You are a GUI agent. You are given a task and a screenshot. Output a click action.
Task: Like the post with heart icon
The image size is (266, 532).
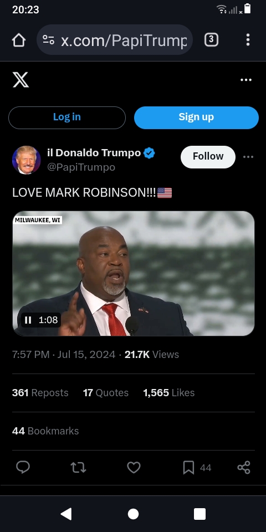[134, 468]
